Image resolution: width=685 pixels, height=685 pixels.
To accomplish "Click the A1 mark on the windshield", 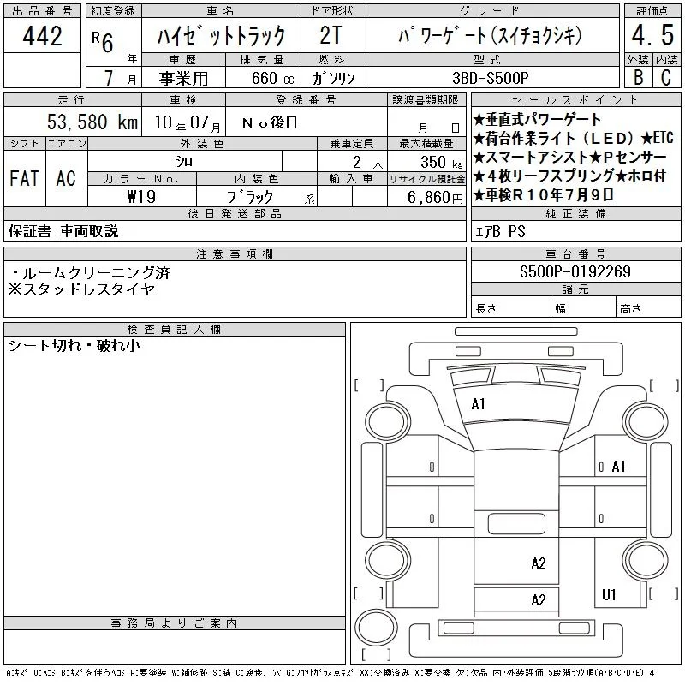I will pos(478,404).
